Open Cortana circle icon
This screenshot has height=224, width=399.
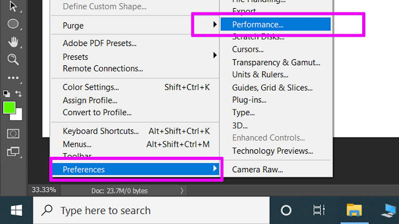coord(286,210)
